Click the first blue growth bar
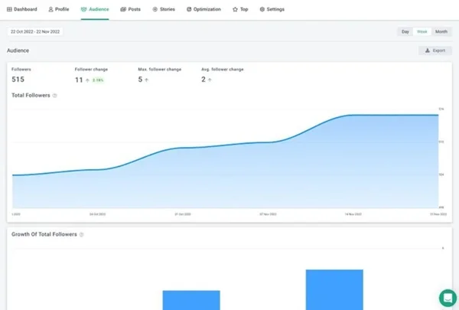459x310 pixels. coord(191,300)
